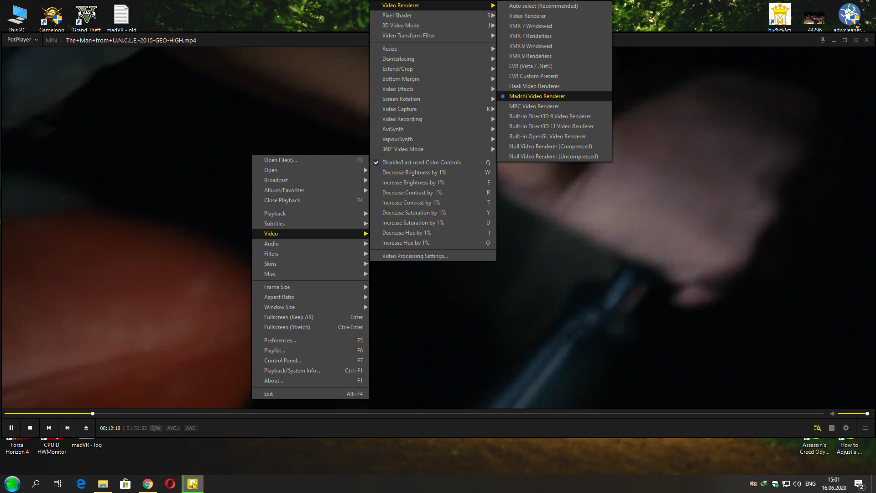The image size is (876, 493).
Task: Open the Preferences menu item
Action: tap(280, 341)
